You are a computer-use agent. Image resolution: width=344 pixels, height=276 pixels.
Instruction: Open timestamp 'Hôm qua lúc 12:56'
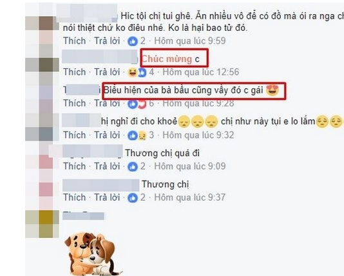point(201,72)
